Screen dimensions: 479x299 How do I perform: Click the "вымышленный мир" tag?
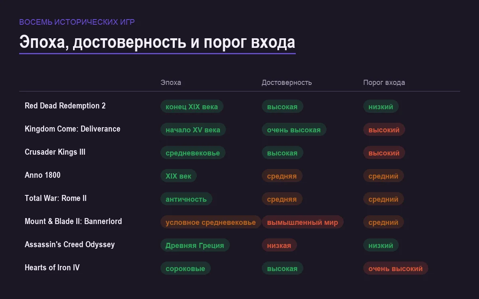pos(303,222)
